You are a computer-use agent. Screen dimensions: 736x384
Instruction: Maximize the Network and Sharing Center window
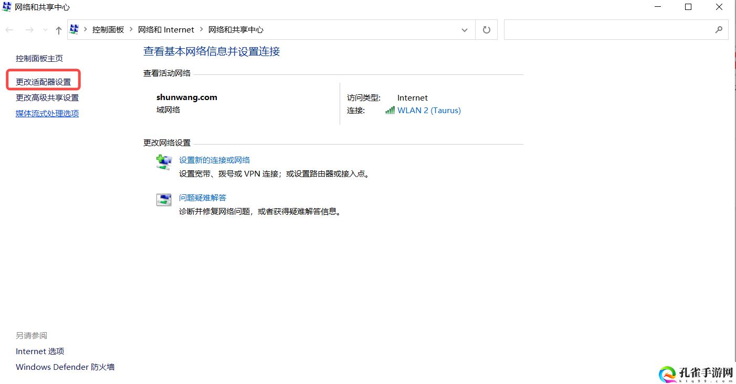(688, 7)
